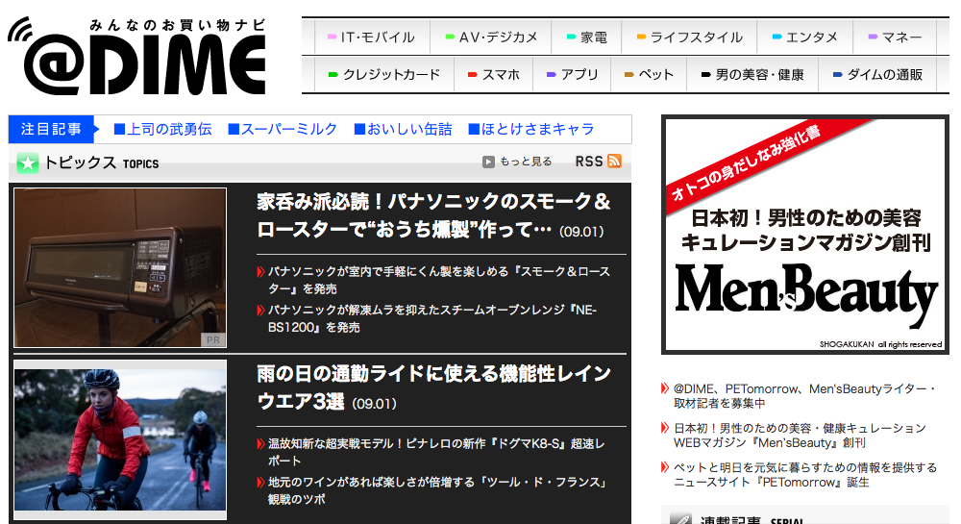Image resolution: width=961 pixels, height=524 pixels.
Task: Open notice about WEBマガジン『Men'sBeauty』創刊
Action: click(x=800, y=436)
